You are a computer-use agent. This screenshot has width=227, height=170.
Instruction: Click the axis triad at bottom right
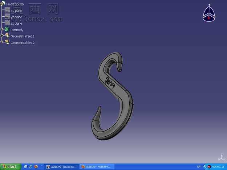[x=222, y=157]
